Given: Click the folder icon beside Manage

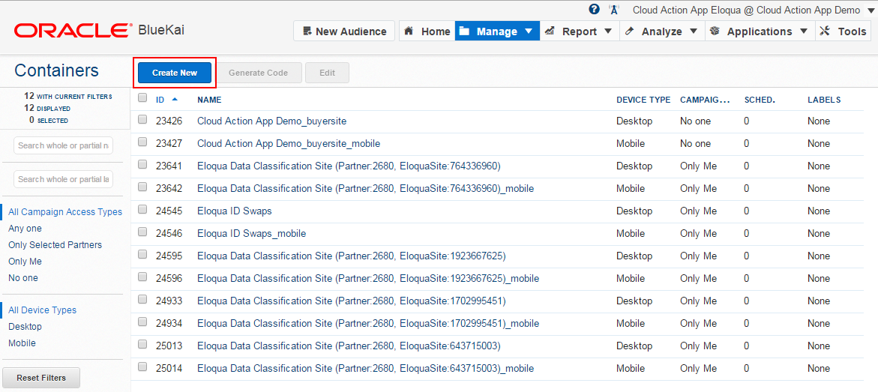Looking at the screenshot, I should click(x=463, y=31).
